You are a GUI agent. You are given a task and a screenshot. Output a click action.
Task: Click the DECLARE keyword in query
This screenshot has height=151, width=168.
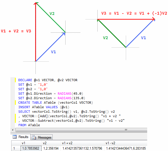coord(25,80)
